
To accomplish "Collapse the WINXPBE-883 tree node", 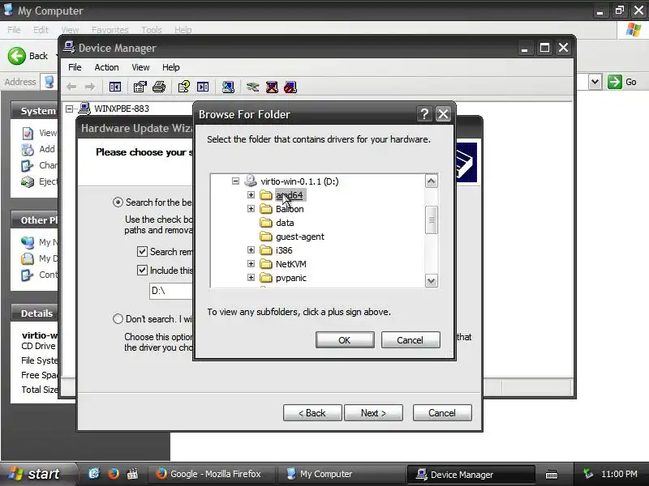I will 70,109.
